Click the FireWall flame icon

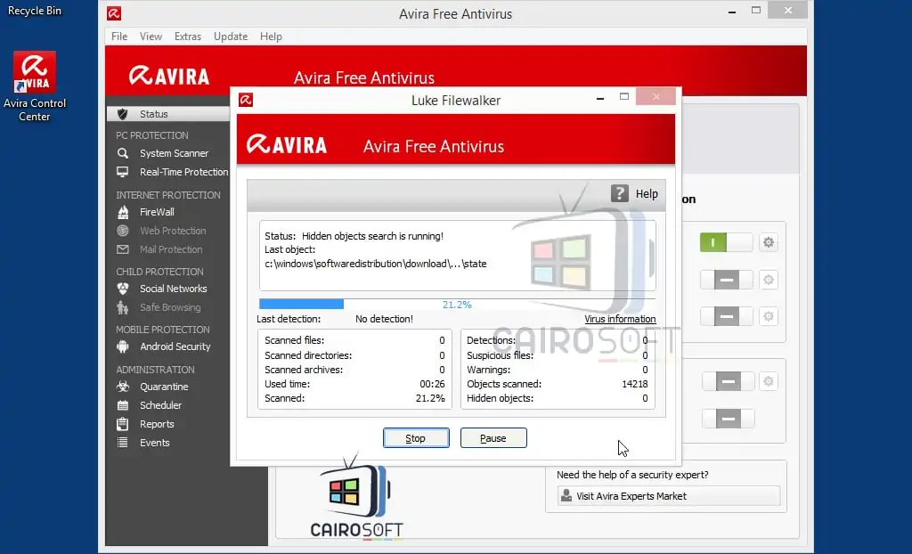123,212
